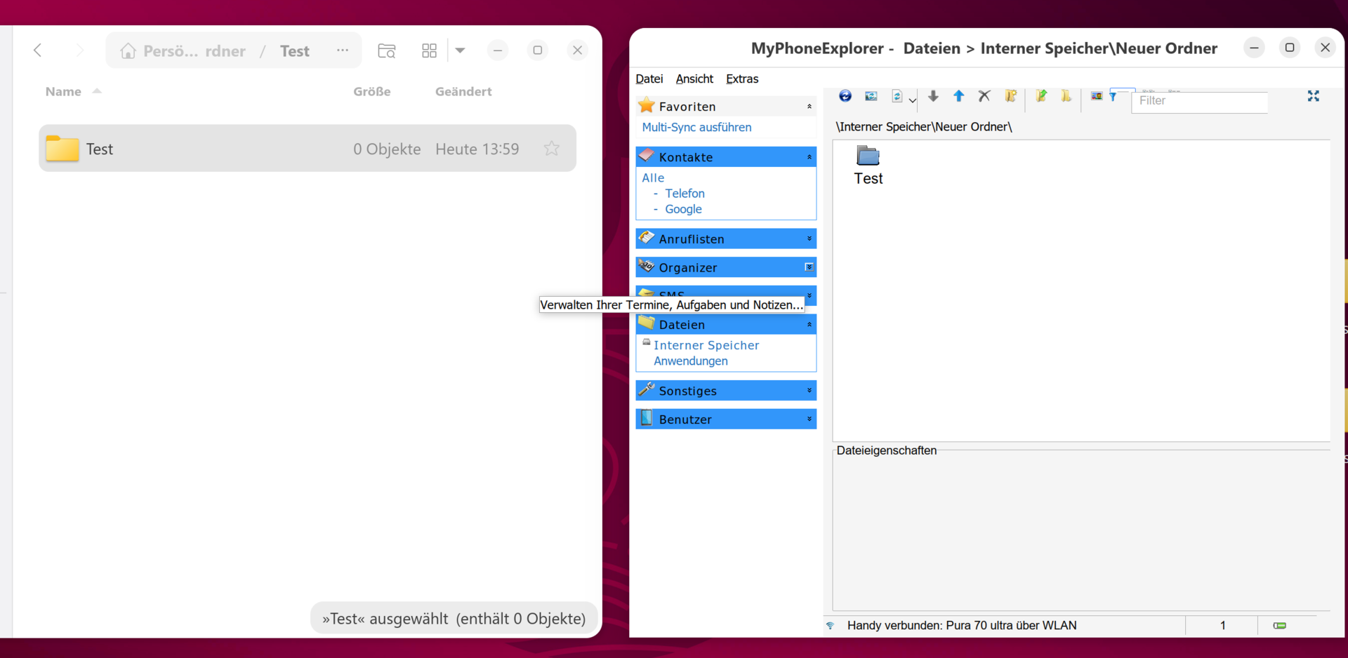Viewport: 1348px width, 658px height.
Task: Open the view options dropdown arrow
Action: pyautogui.click(x=461, y=51)
